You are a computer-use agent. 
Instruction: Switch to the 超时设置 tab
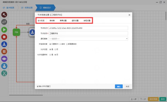click(75, 21)
